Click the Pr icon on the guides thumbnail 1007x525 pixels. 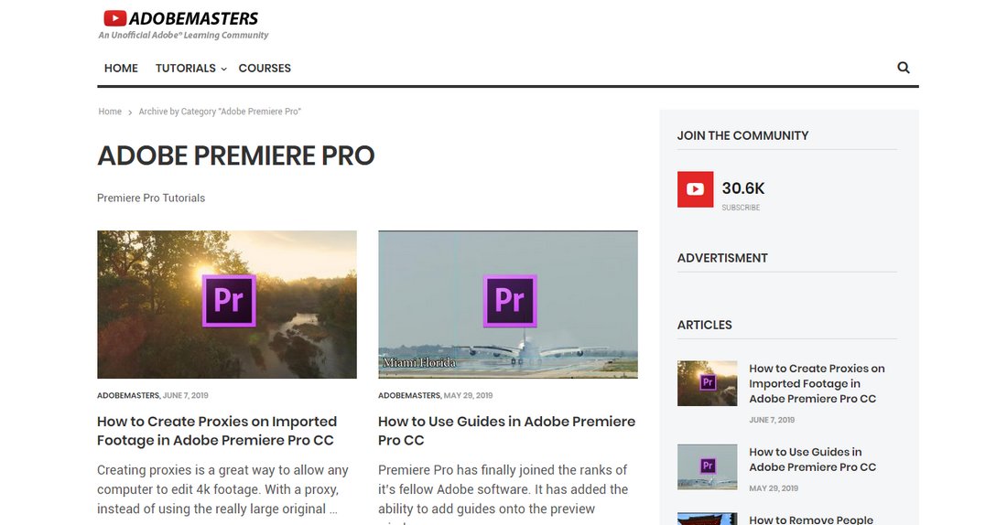510,300
